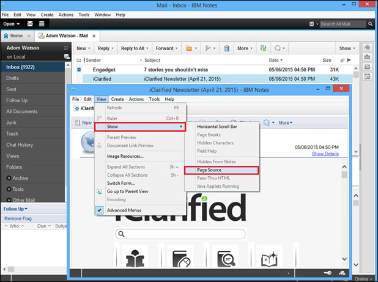The height and width of the screenshot is (282, 378).
Task: Expand the Reply to All dropdown
Action: (135, 48)
